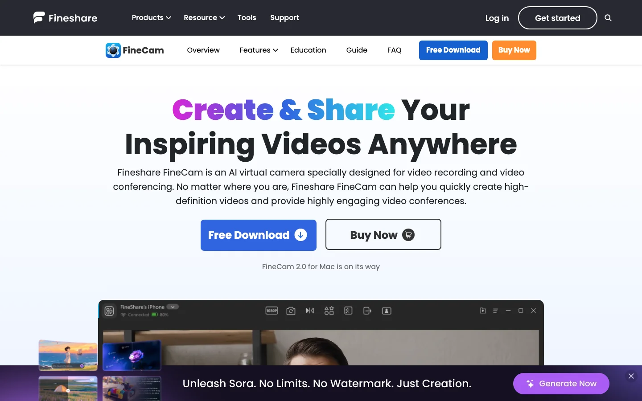Open the Guide tab
This screenshot has height=401, width=642.
357,50
